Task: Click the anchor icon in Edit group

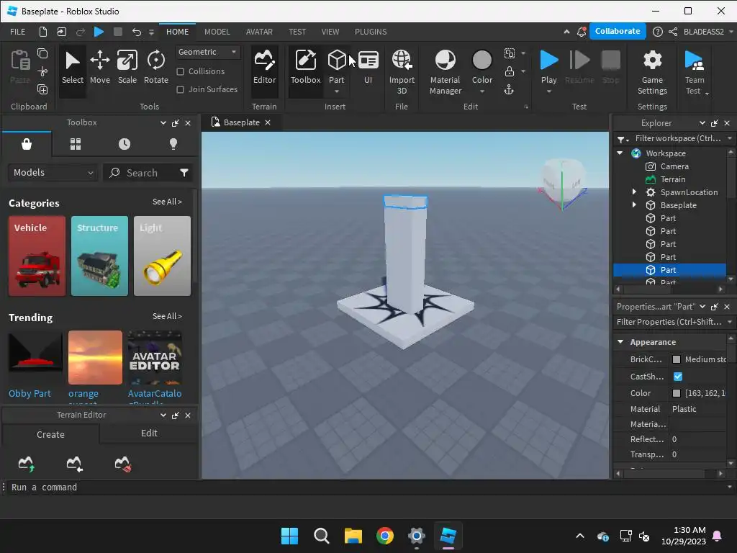Action: tap(509, 90)
